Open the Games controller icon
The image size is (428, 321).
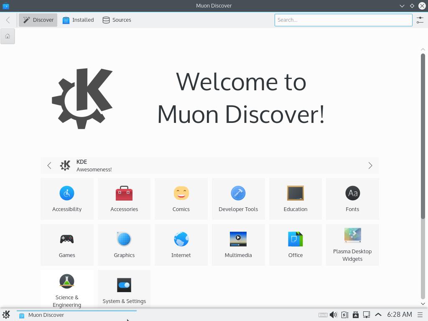(x=67, y=239)
